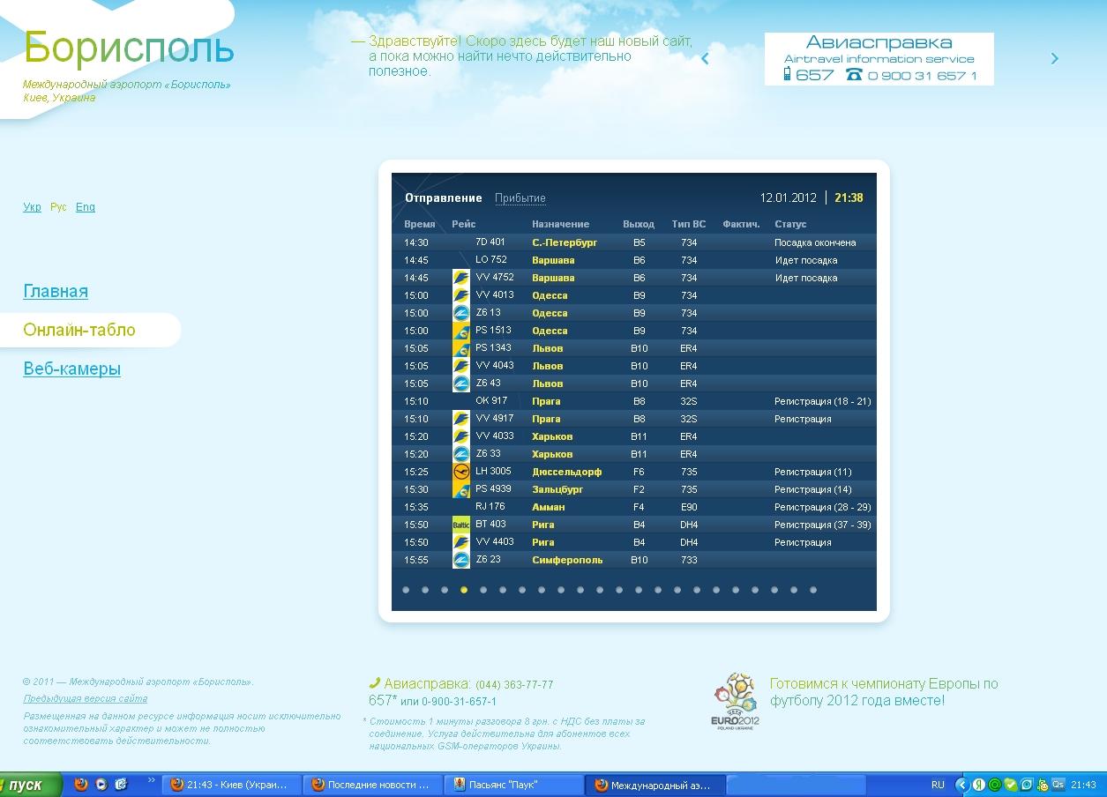The width and height of the screenshot is (1107, 797).
Task: Click the right arrow beside the Авиасправка banner
Action: click(x=1054, y=59)
